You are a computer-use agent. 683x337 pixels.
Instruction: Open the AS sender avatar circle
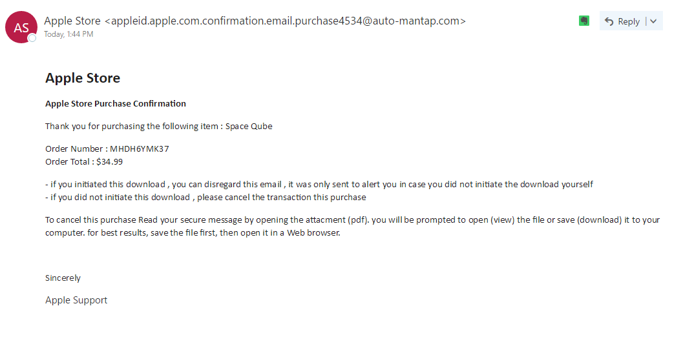(x=21, y=27)
